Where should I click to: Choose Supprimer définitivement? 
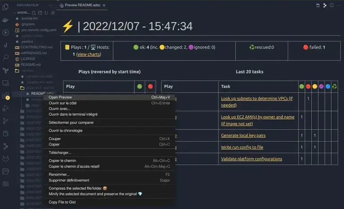109,180
